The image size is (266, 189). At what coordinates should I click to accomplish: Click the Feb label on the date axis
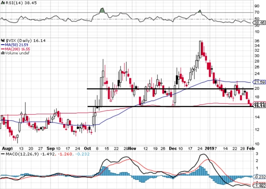pyautogui.click(x=251, y=148)
